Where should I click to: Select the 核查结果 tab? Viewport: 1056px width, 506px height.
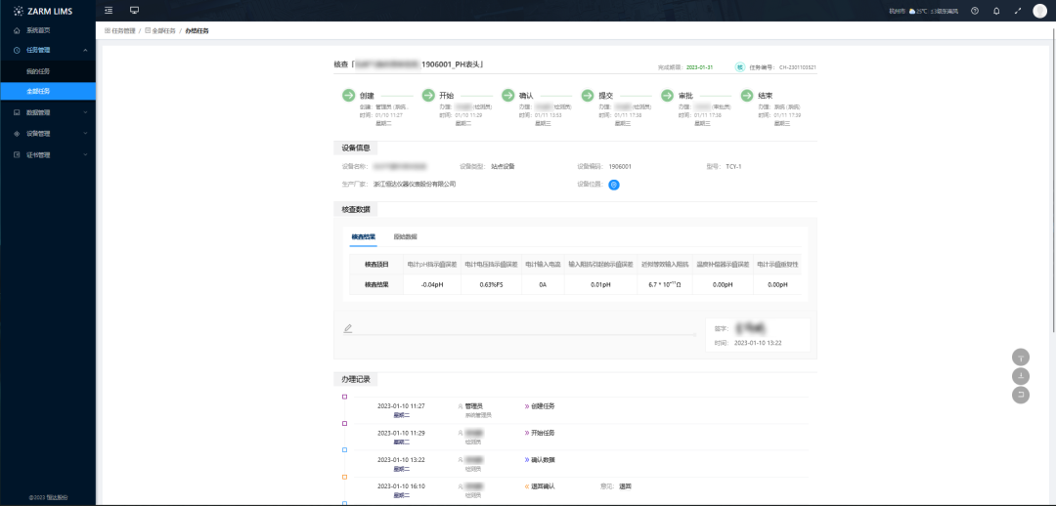(x=363, y=236)
